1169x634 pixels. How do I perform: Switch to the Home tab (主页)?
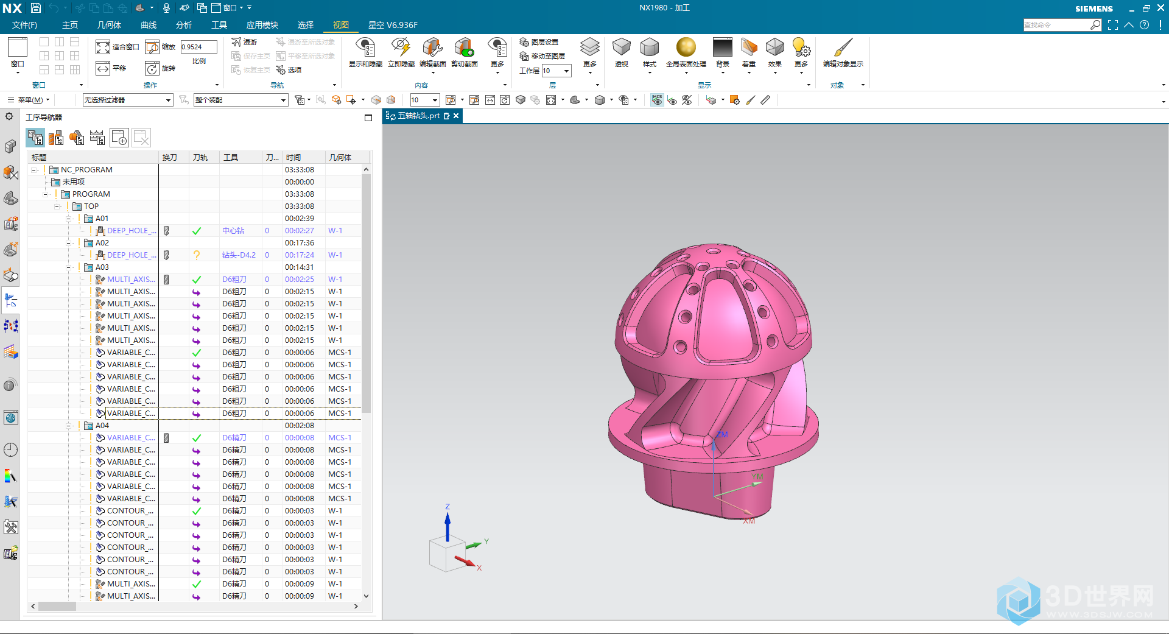(70, 25)
